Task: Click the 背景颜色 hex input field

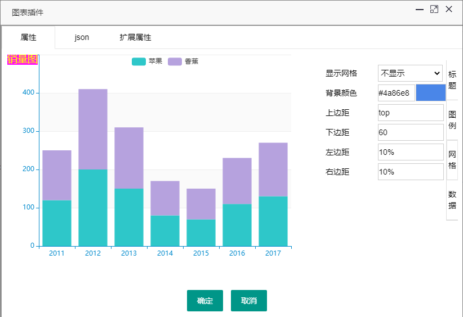Action: (397, 93)
